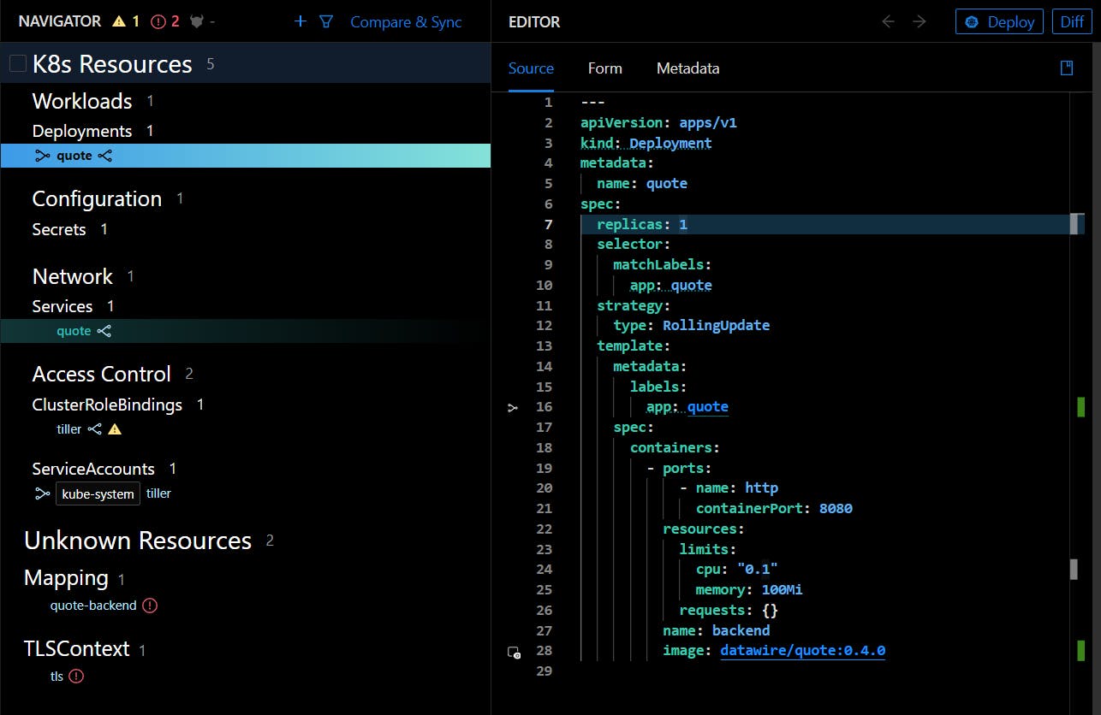Collapse the K8s Resources heading

112,64
